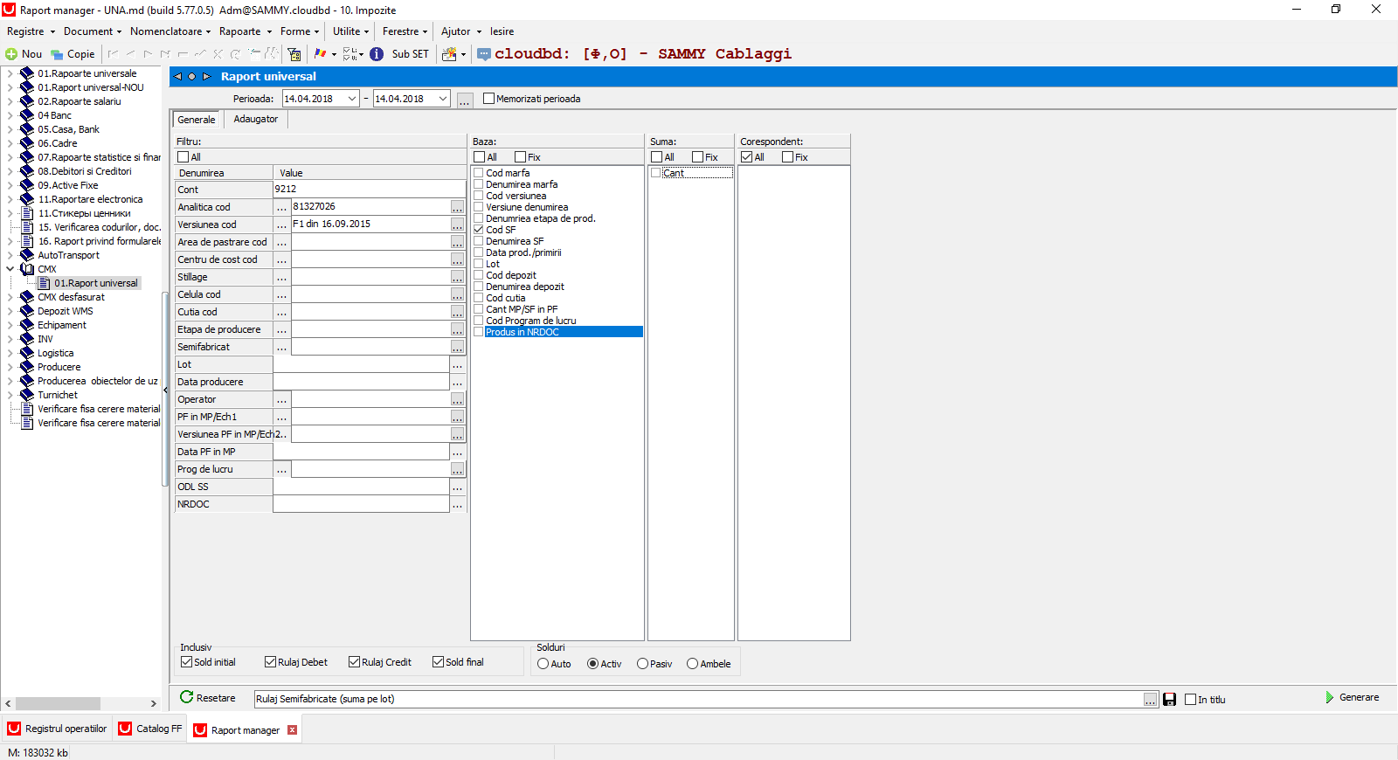Click the filter table icon in toolbar
Image resolution: width=1398 pixels, height=760 pixels.
point(294,54)
